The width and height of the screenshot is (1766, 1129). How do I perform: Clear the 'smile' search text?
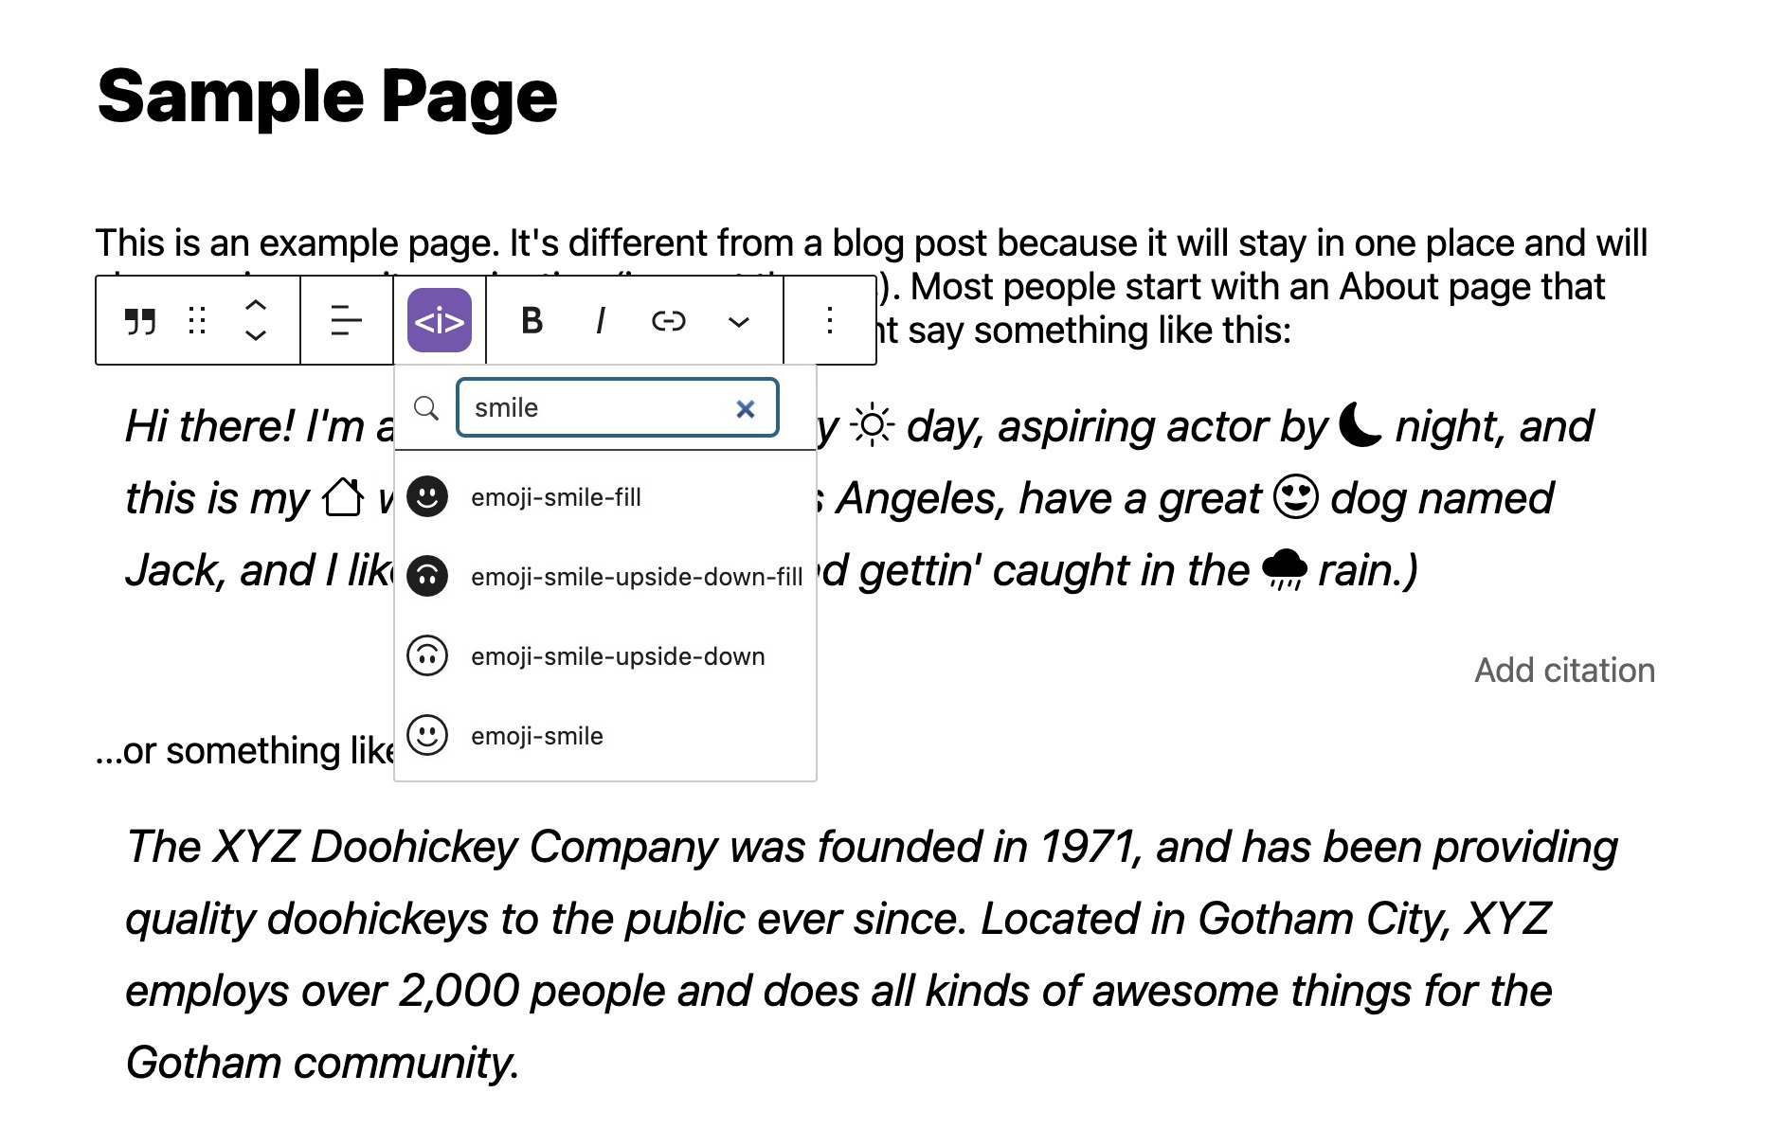[x=746, y=408]
